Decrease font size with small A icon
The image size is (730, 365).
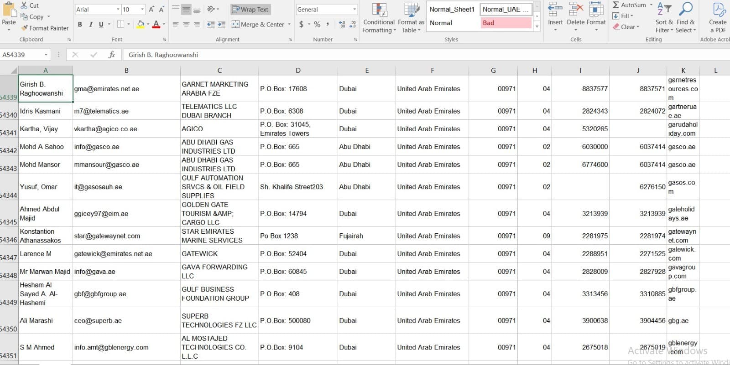[x=162, y=10]
